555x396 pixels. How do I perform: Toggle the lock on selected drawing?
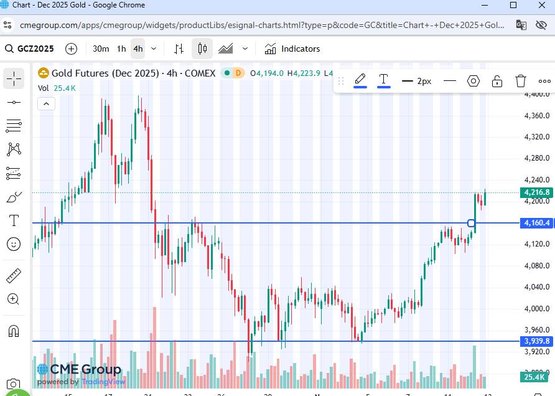pyautogui.click(x=497, y=81)
